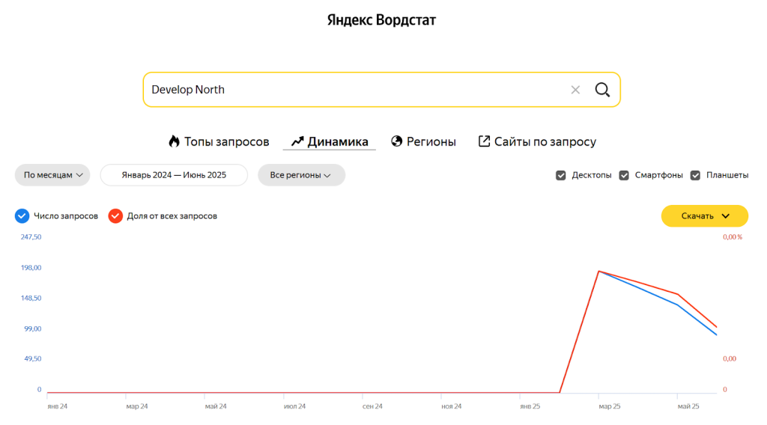Uncheck the Смартфоны checkbox
The height and width of the screenshot is (425, 767).
coord(624,175)
